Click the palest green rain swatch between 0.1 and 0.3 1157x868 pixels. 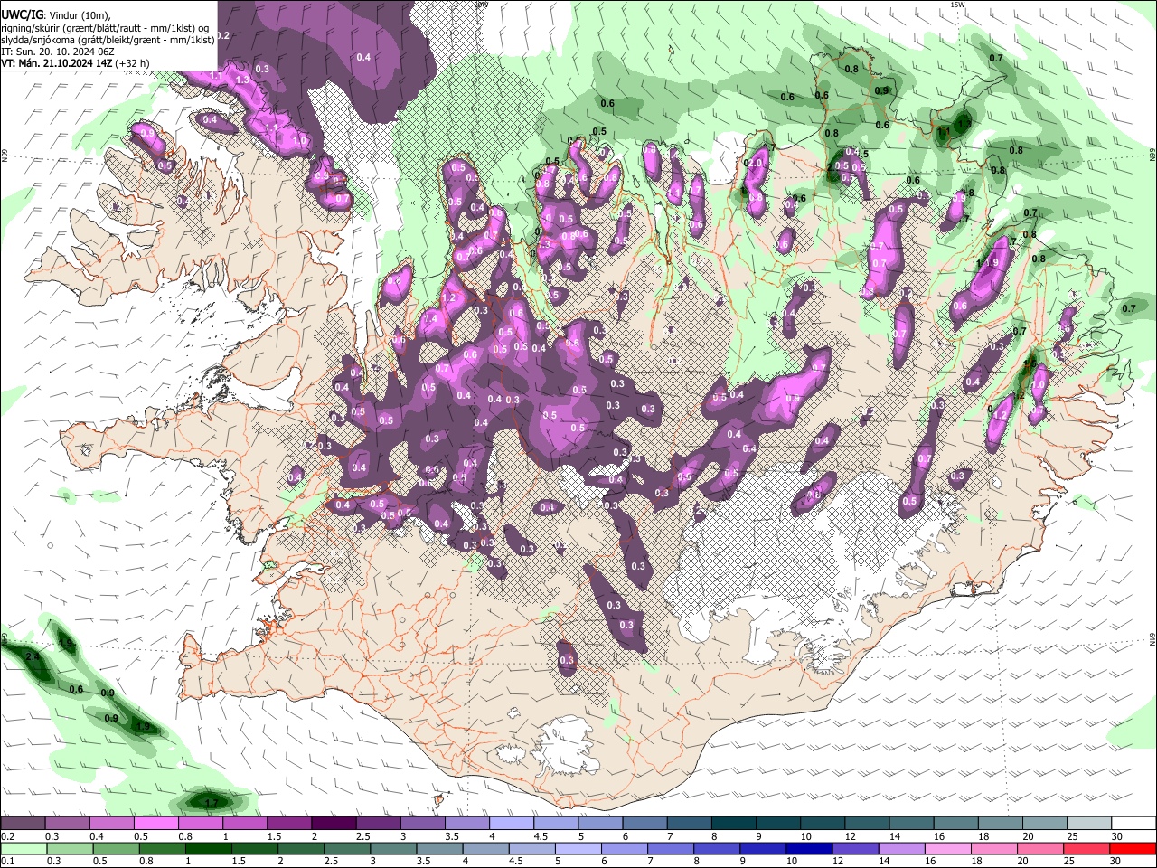point(23,849)
